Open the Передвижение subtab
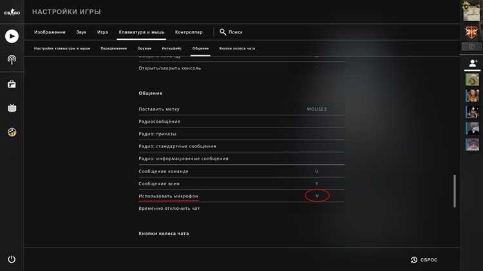 [x=113, y=48]
